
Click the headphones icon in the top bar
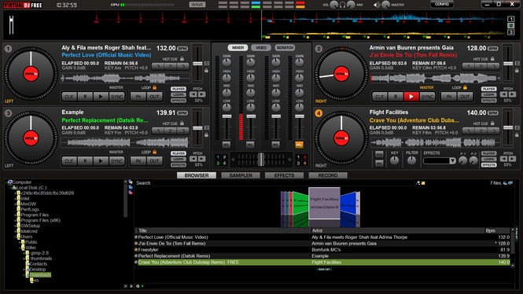(343, 5)
